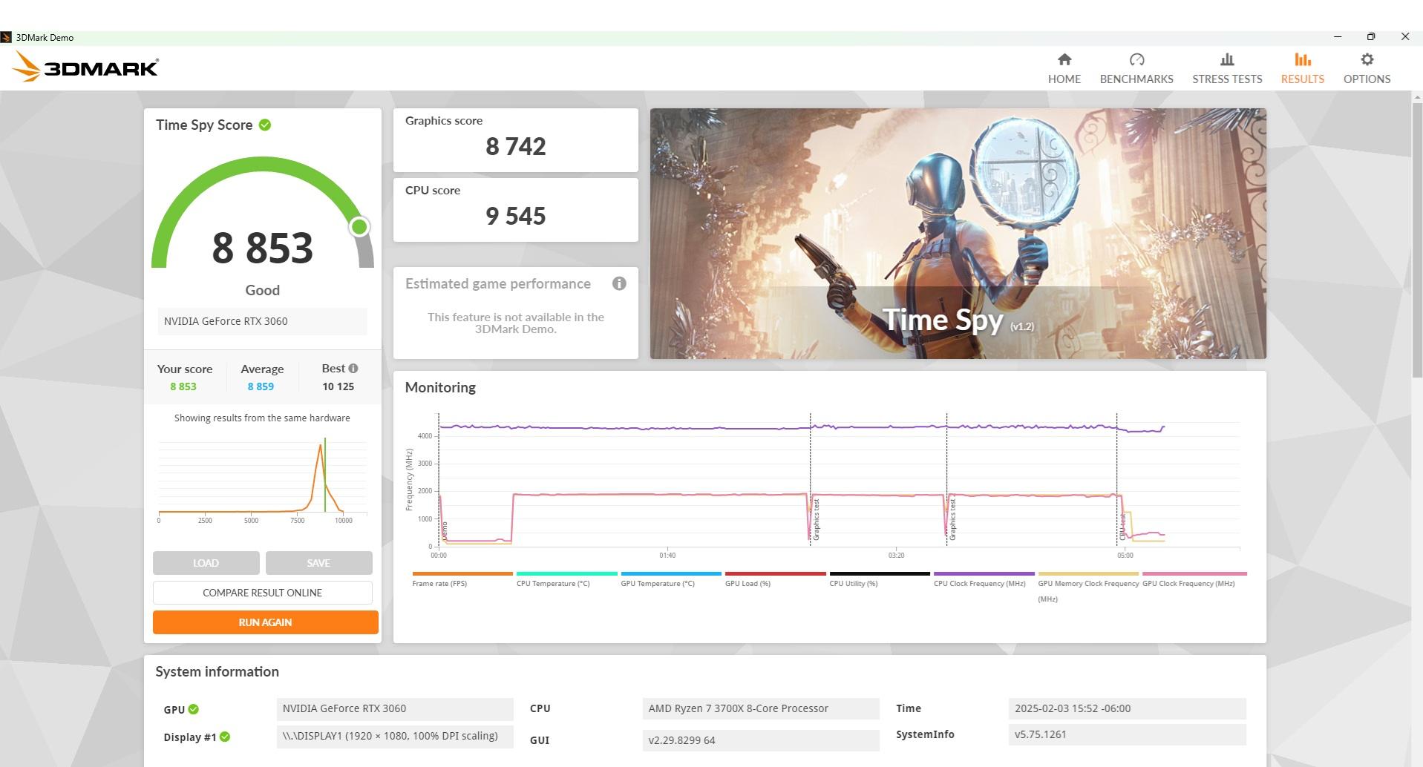Image resolution: width=1423 pixels, height=767 pixels.
Task: Restore down the 3DMark window
Action: pos(1371,36)
